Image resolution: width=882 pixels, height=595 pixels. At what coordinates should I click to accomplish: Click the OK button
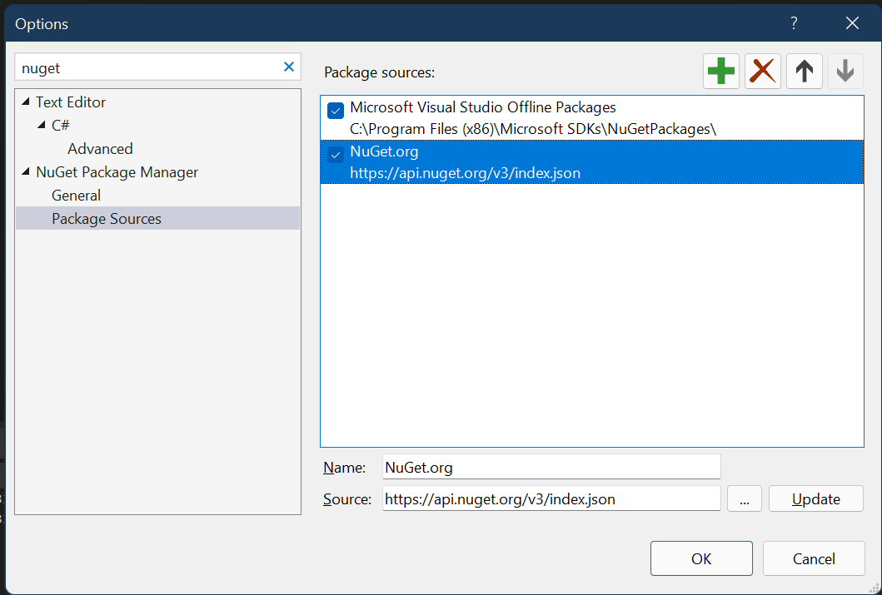pyautogui.click(x=701, y=558)
